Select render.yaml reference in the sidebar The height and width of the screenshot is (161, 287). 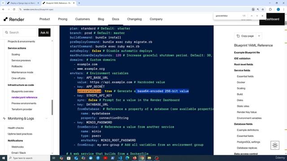click(x=24, y=97)
